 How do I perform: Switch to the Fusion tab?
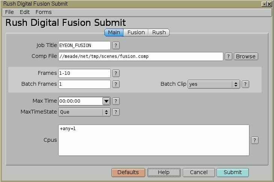136,33
